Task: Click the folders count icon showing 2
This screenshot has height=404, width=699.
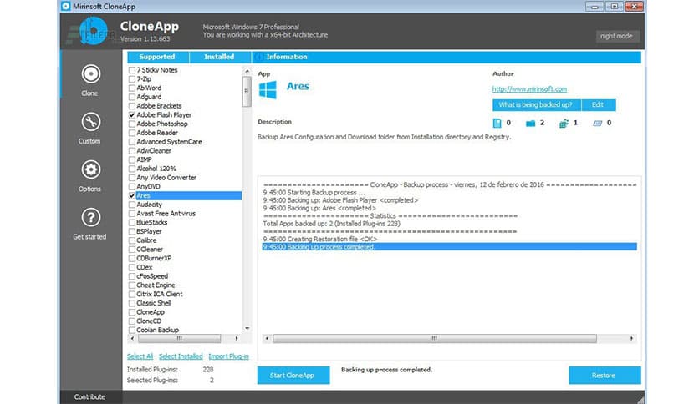Action: pos(530,124)
